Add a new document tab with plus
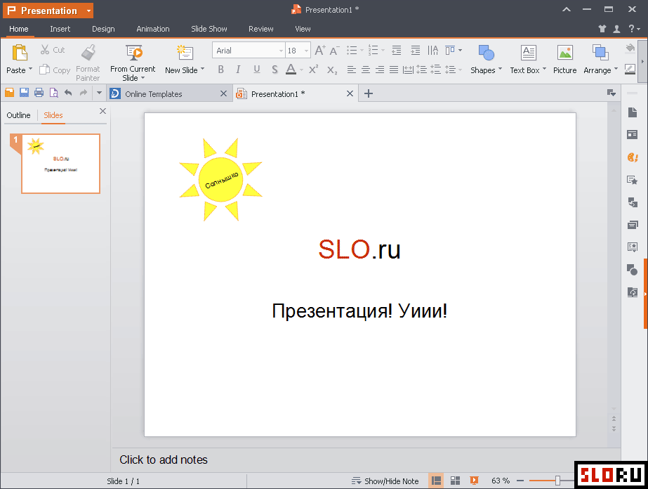648x489 pixels. click(368, 93)
